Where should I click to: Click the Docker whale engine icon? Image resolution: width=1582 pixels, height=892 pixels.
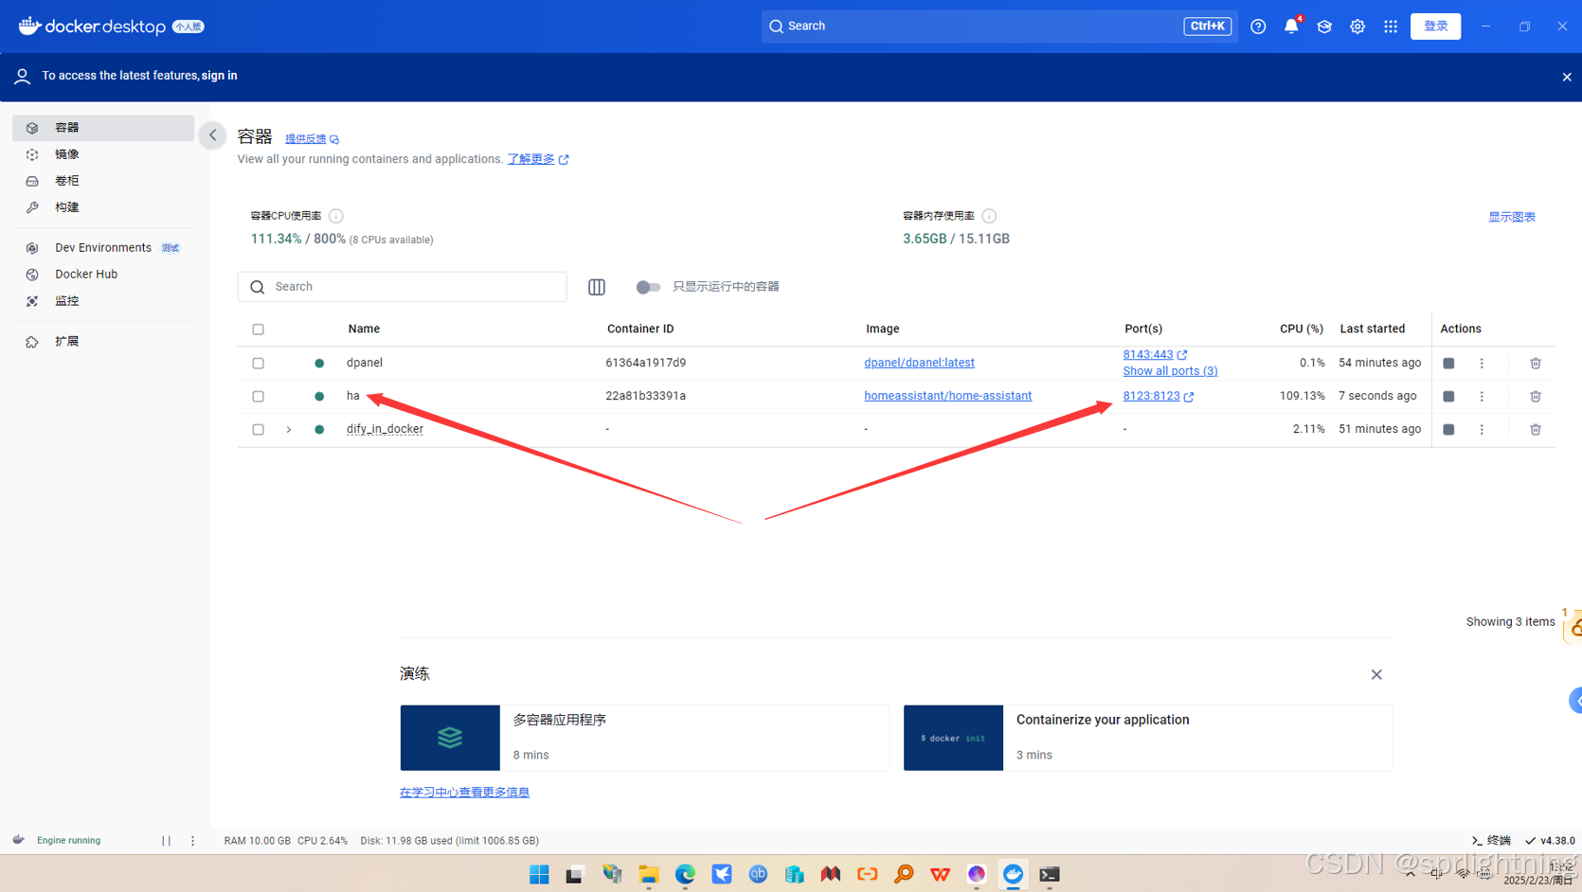coord(18,840)
